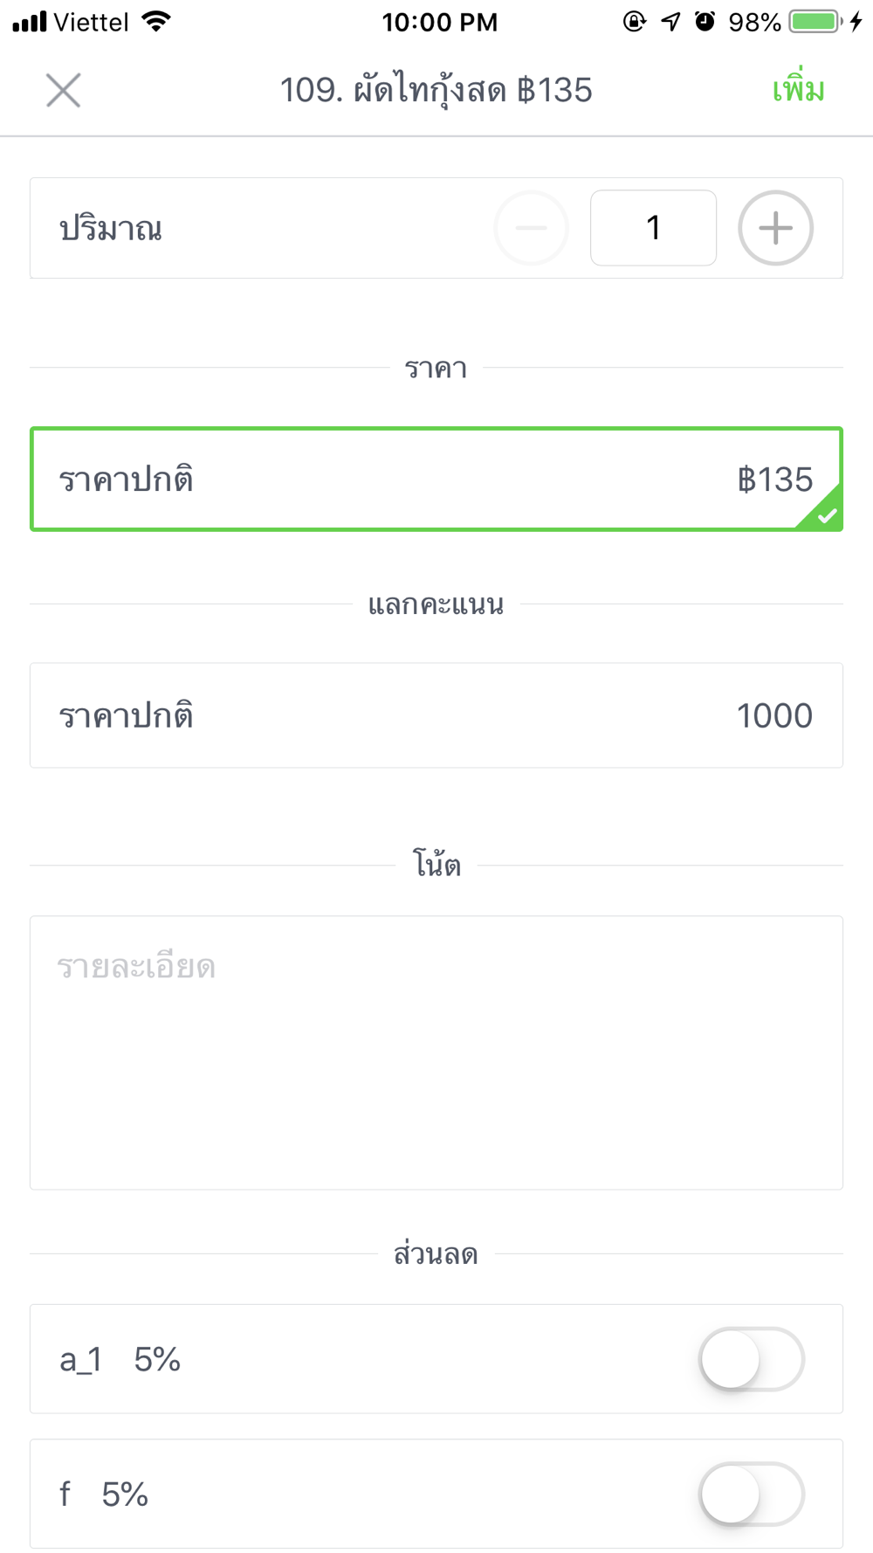
Task: Tap the plus icon to increase quantity
Action: click(x=775, y=228)
